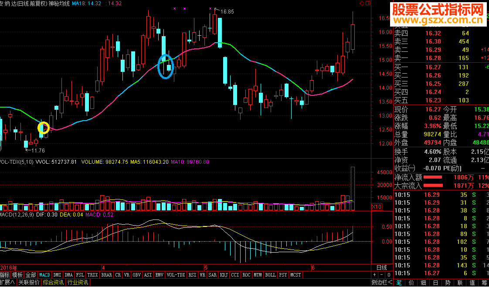The width and height of the screenshot is (489, 287).
Task: Open the SAR indicator tab
Action: click(213, 275)
